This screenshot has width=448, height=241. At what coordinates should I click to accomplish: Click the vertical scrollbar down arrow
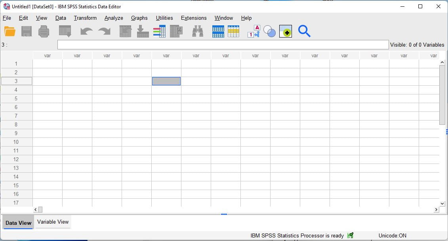[442, 203]
